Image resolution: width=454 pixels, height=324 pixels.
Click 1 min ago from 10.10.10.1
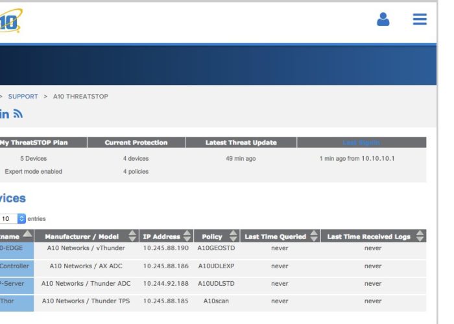[x=357, y=159]
